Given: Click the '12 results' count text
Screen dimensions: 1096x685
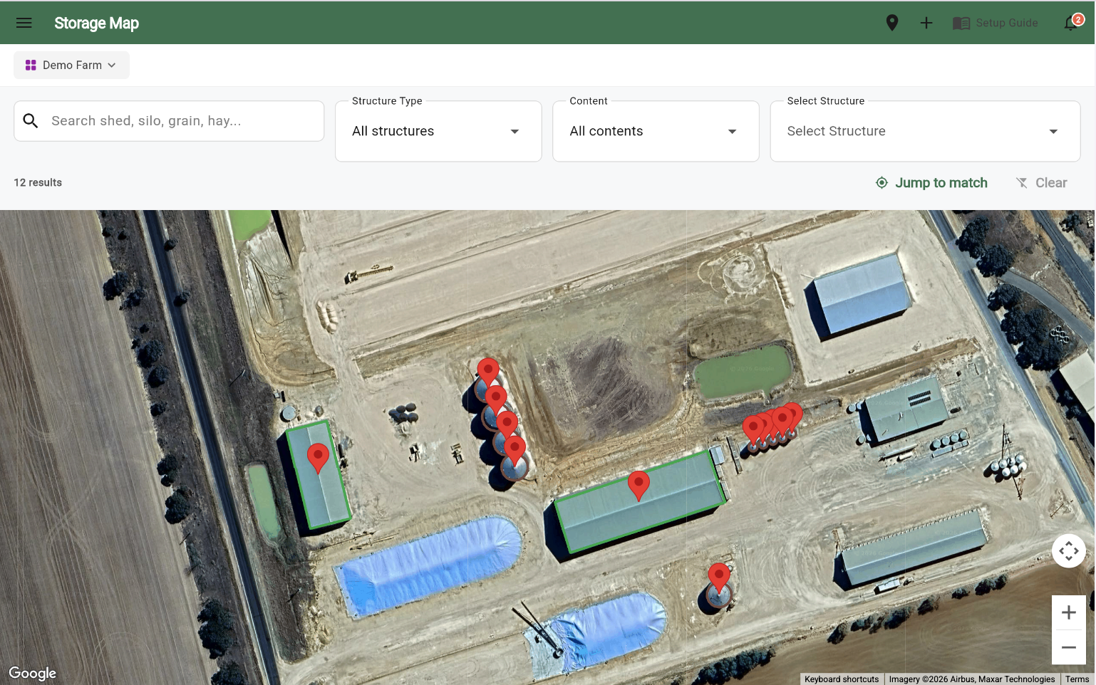Looking at the screenshot, I should (38, 183).
